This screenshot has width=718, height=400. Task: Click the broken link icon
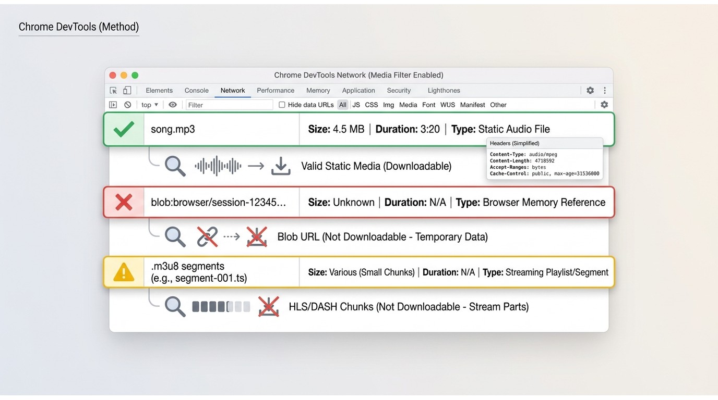click(207, 237)
